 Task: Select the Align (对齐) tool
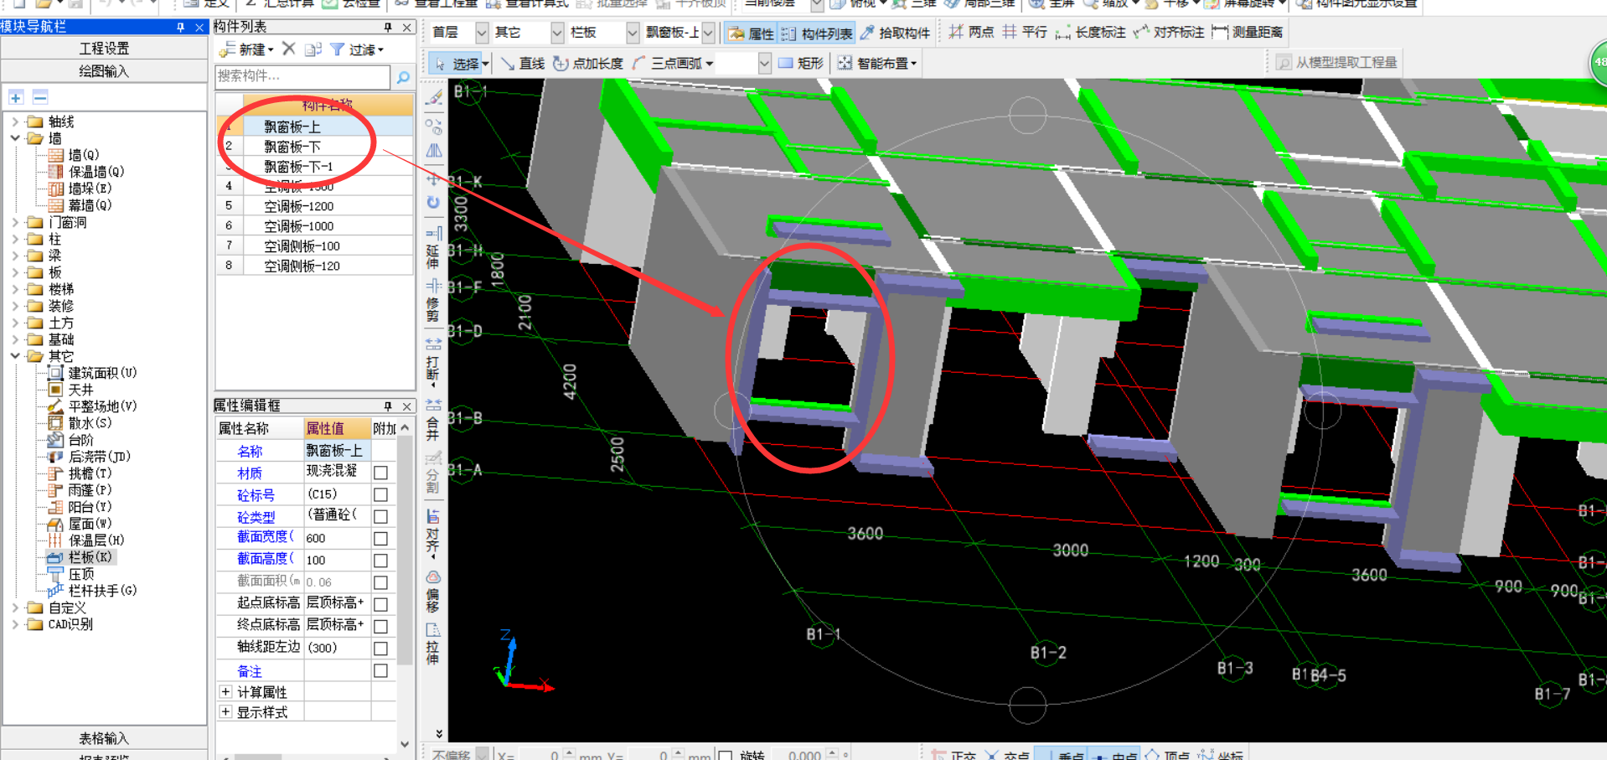(x=433, y=532)
